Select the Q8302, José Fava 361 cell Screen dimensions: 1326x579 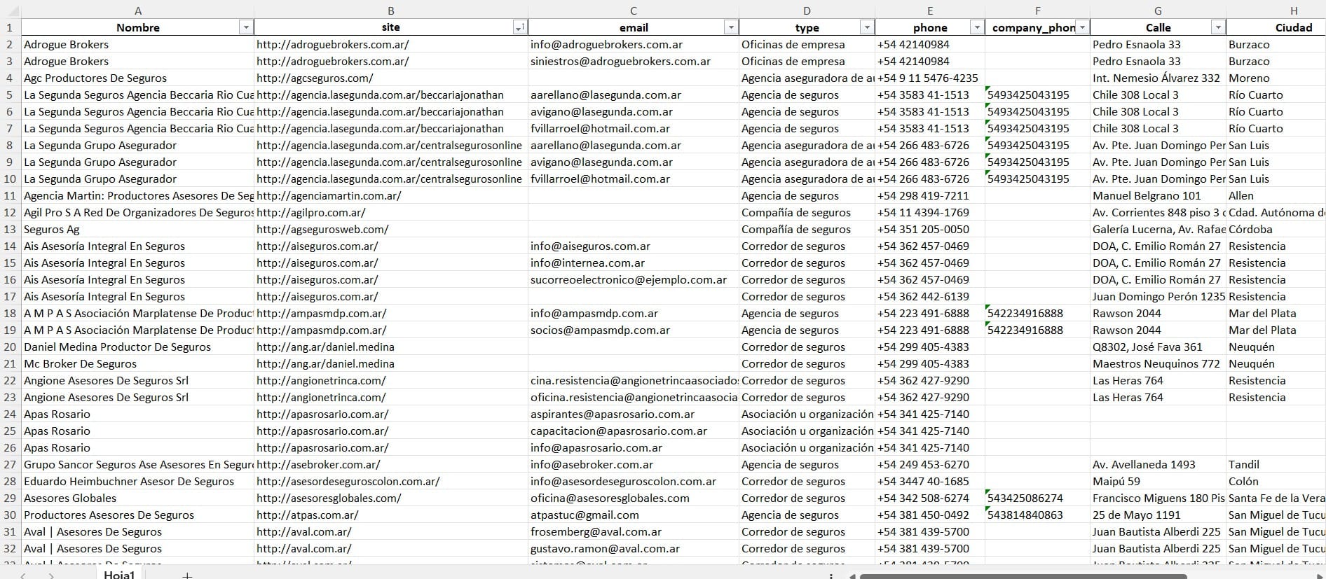1158,347
